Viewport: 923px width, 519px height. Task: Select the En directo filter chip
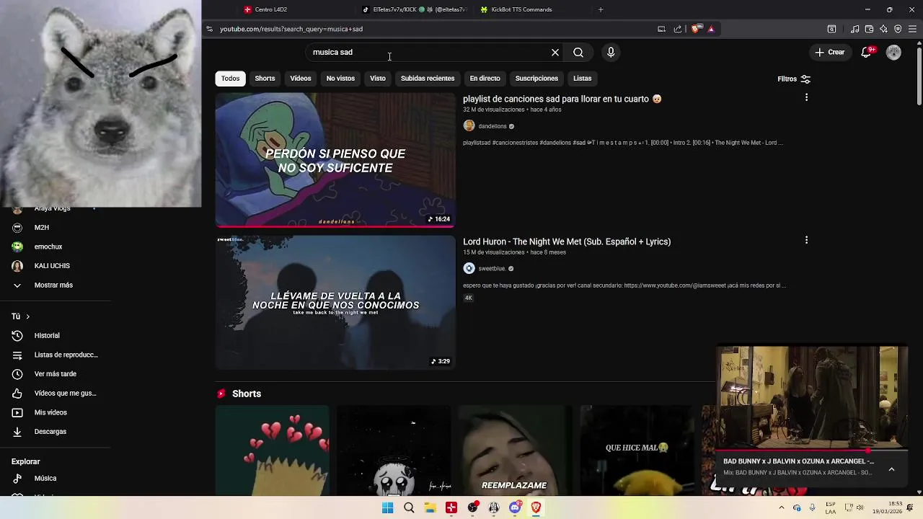pyautogui.click(x=485, y=78)
